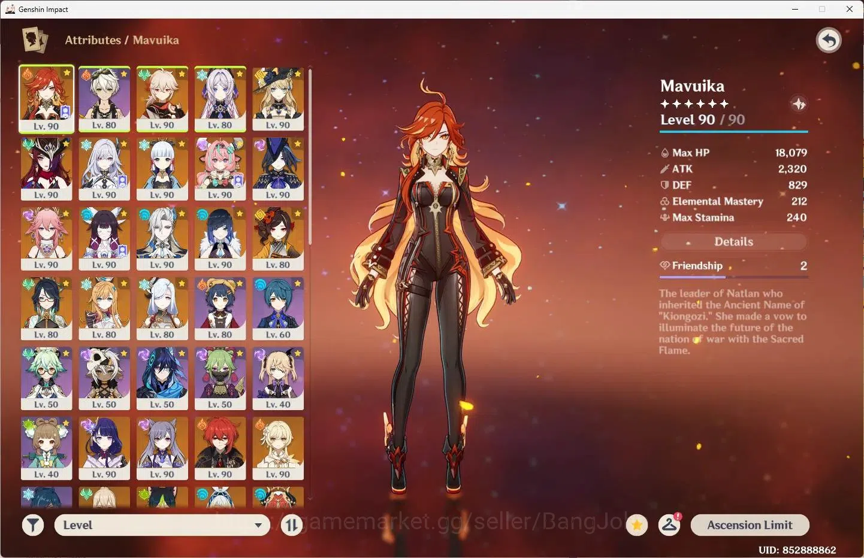Click the Ascension Limit button
Viewport: 864px width, 558px height.
coord(750,525)
